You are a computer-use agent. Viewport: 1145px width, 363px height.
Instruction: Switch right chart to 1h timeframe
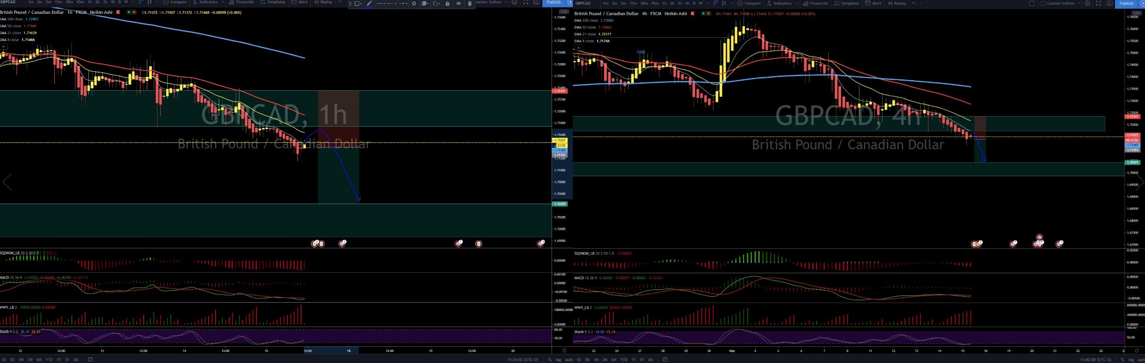point(664,3)
